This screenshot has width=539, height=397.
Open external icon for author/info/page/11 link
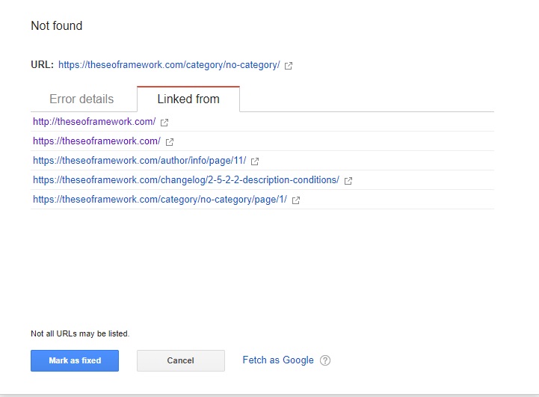point(255,161)
